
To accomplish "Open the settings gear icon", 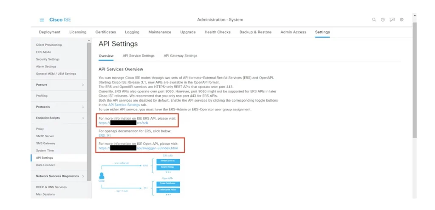I will click(401, 20).
